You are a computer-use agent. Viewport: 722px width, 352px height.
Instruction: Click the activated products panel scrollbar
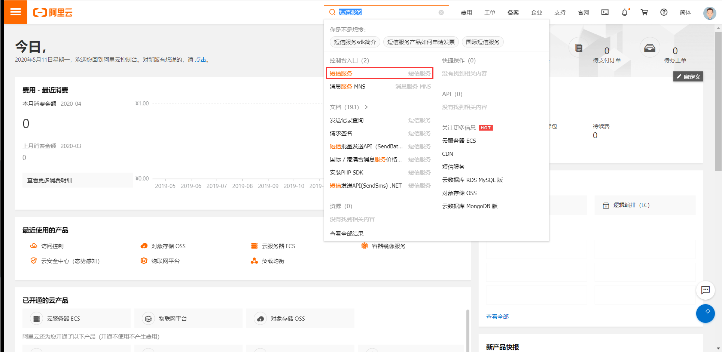pos(467,331)
